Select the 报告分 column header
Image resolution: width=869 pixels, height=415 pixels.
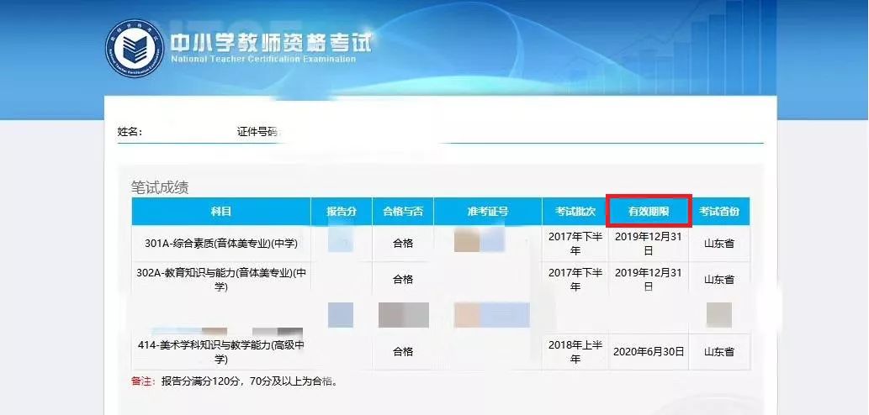coord(342,212)
